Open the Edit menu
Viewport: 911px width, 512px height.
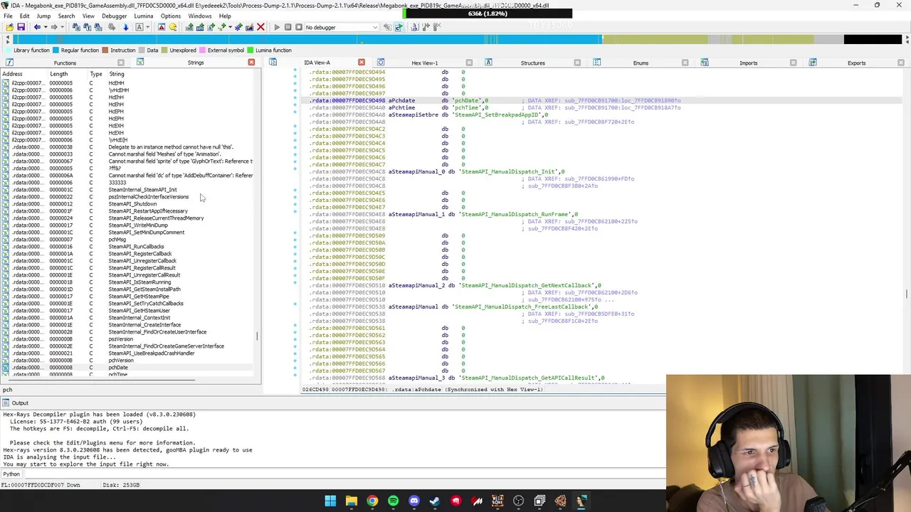click(x=24, y=16)
